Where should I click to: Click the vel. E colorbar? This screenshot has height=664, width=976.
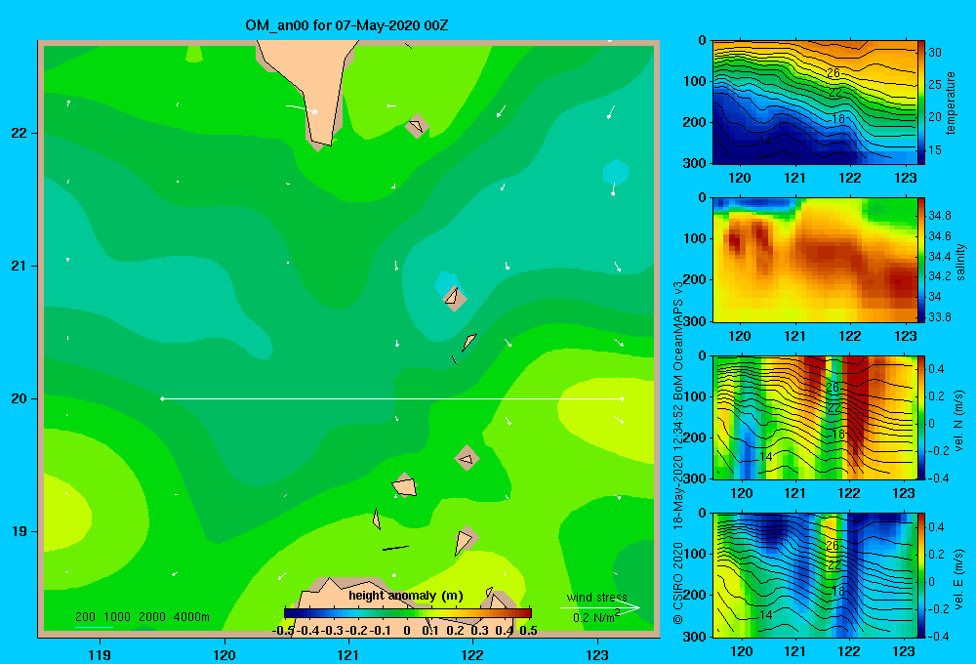click(921, 575)
